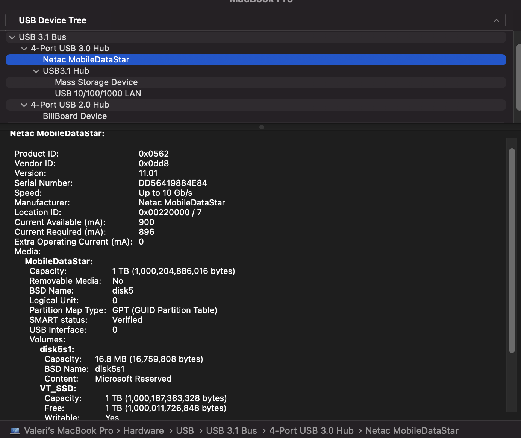Collapse the 4-Port USB 3.0 Hub node

point(24,49)
